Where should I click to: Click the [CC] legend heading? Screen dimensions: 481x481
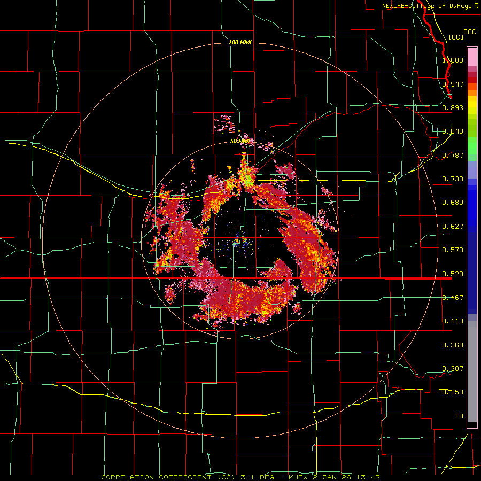pyautogui.click(x=456, y=37)
